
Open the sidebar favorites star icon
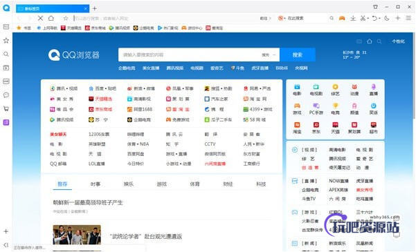pos(6,41)
